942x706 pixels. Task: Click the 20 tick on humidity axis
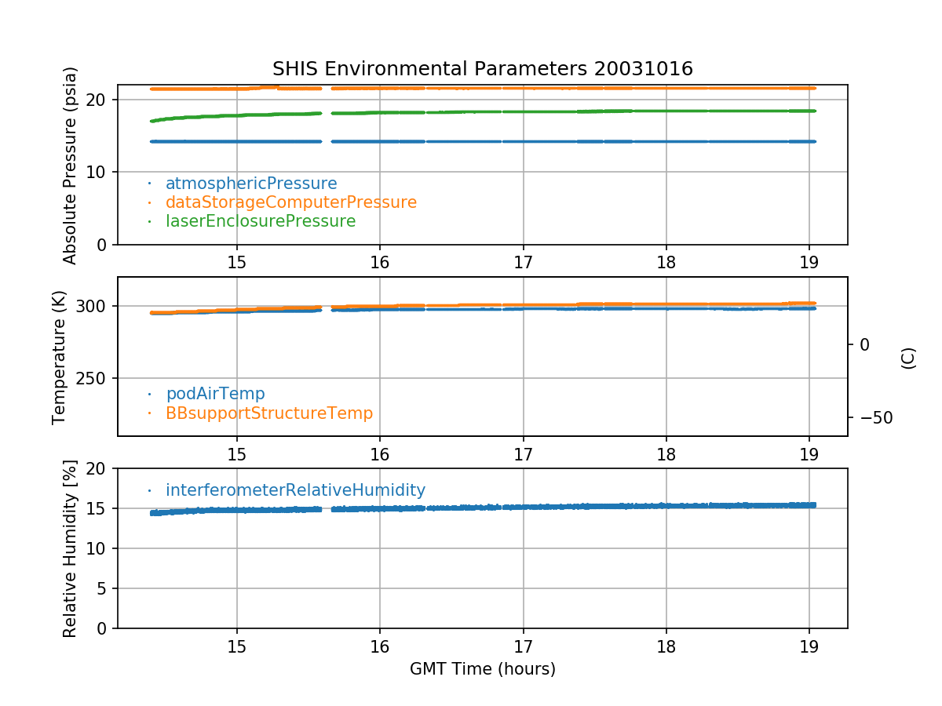[99, 468]
